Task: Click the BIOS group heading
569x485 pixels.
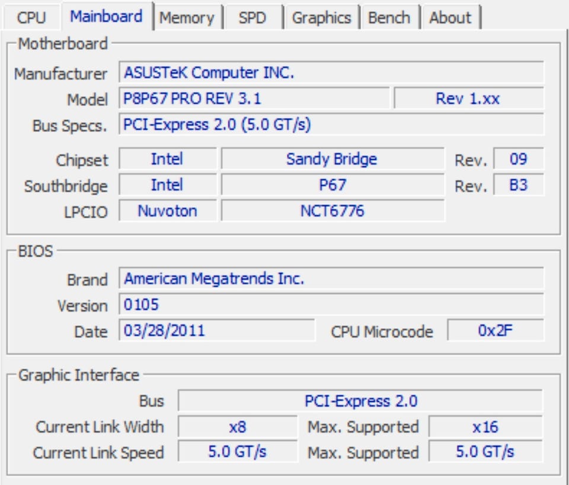Action: click(36, 251)
